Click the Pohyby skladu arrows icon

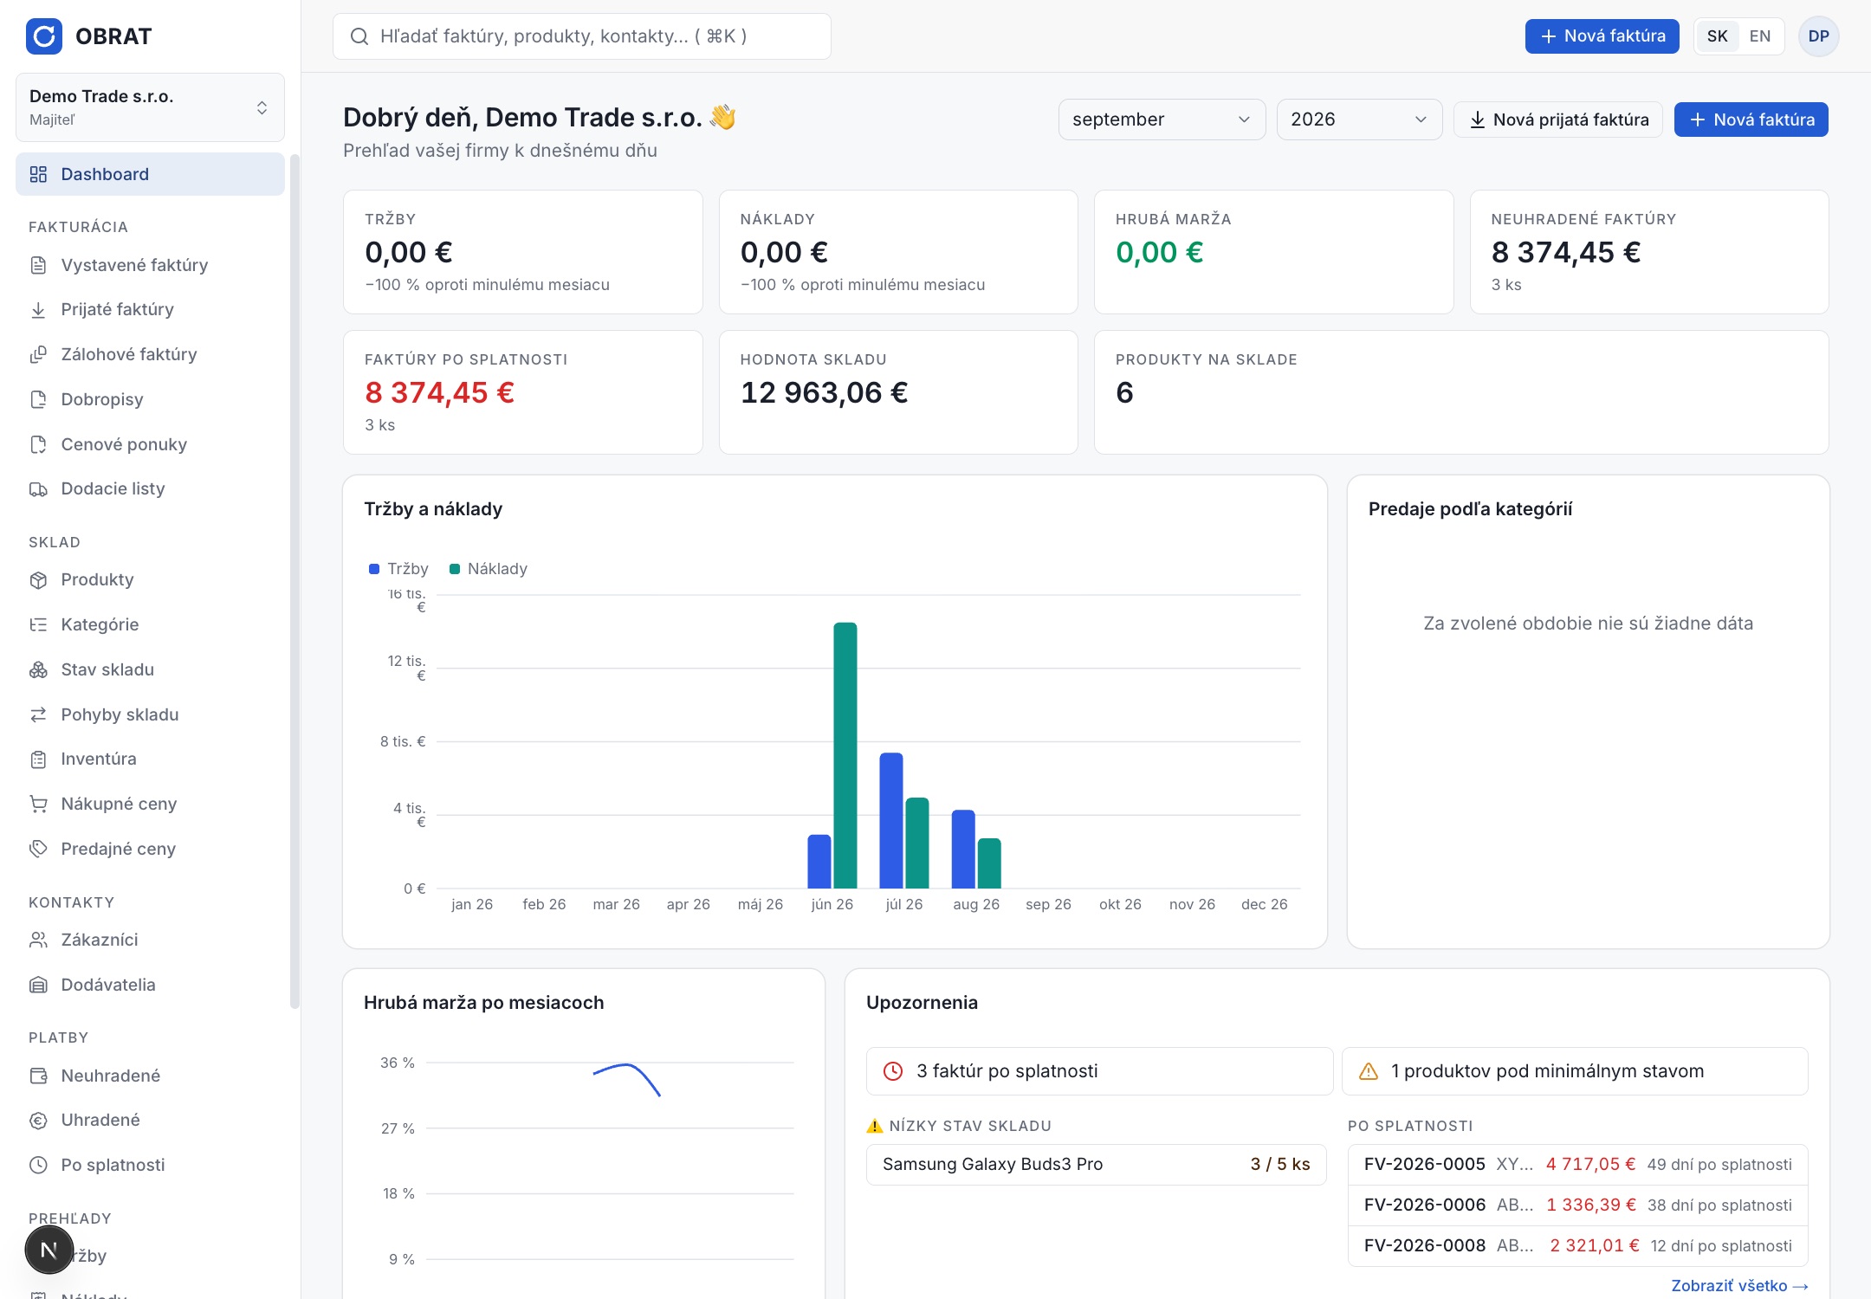pyautogui.click(x=38, y=715)
